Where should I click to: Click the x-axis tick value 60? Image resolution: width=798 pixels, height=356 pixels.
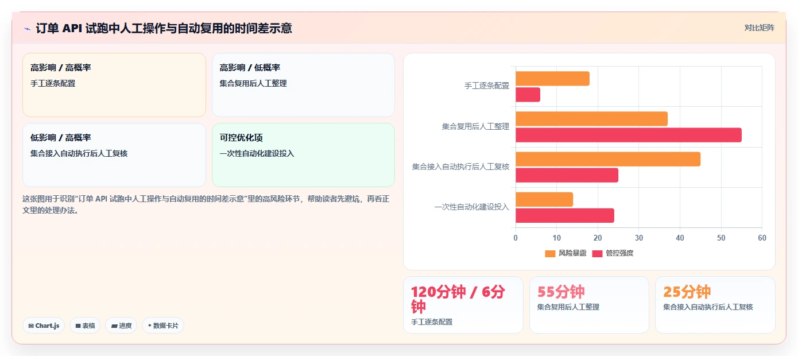(762, 238)
